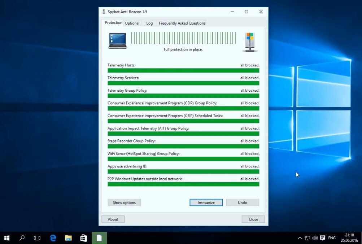Open network status tray icon
Image resolution: width=362 pixels, height=244 pixels.
(x=307, y=238)
